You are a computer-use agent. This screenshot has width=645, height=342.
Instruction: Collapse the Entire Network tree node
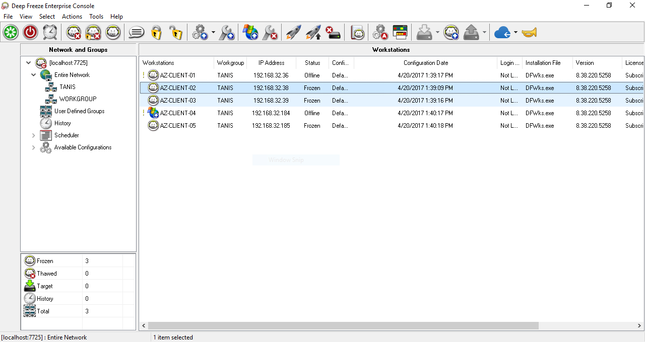pyautogui.click(x=33, y=75)
